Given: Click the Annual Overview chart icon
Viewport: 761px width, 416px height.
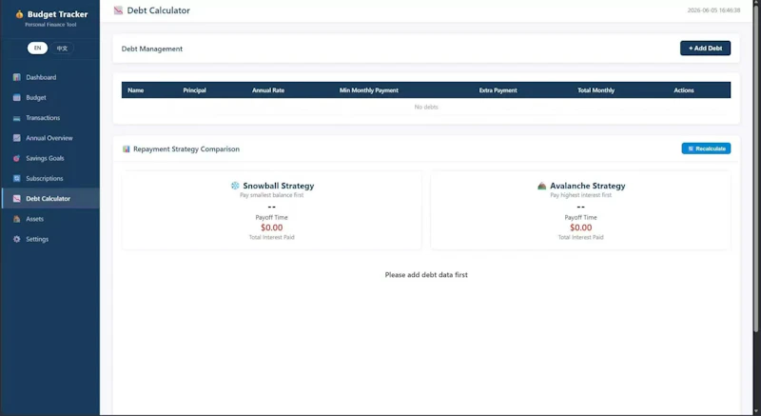Looking at the screenshot, I should [x=17, y=138].
